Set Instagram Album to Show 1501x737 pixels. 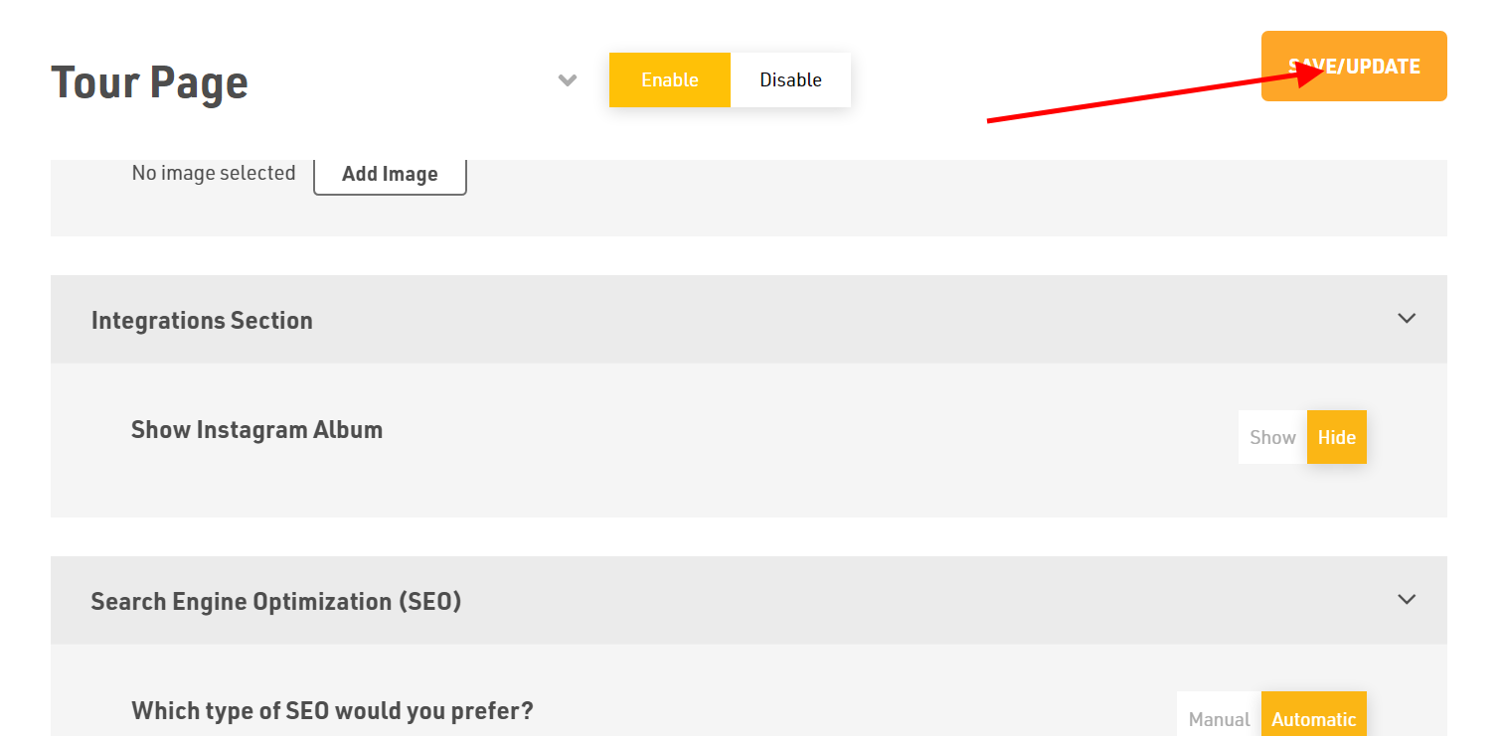tap(1272, 437)
